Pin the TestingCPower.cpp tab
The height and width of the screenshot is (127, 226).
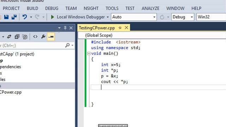(x=120, y=28)
